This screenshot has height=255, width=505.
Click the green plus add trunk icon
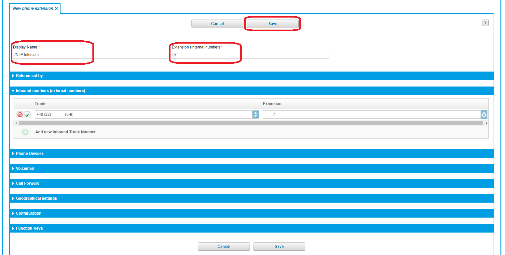[25, 132]
